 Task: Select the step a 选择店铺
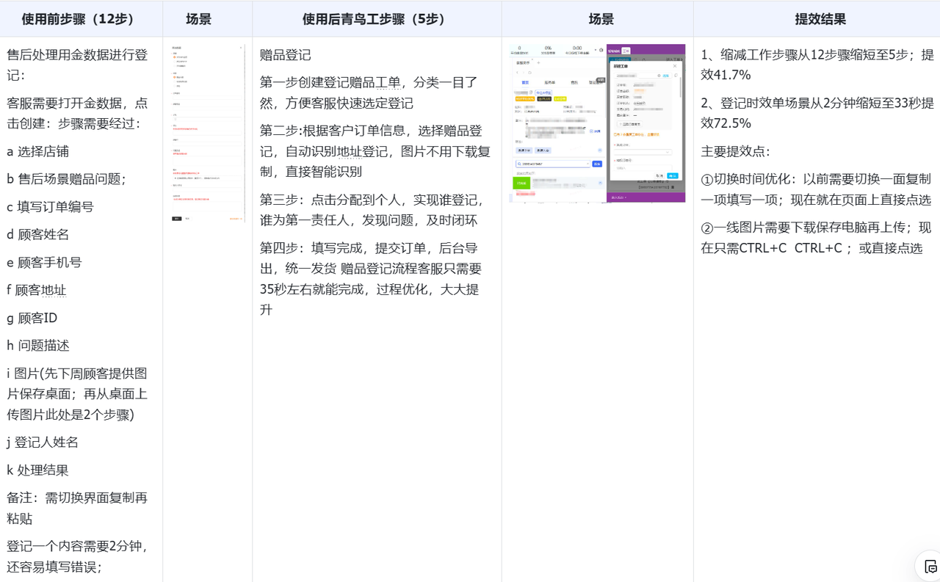38,151
